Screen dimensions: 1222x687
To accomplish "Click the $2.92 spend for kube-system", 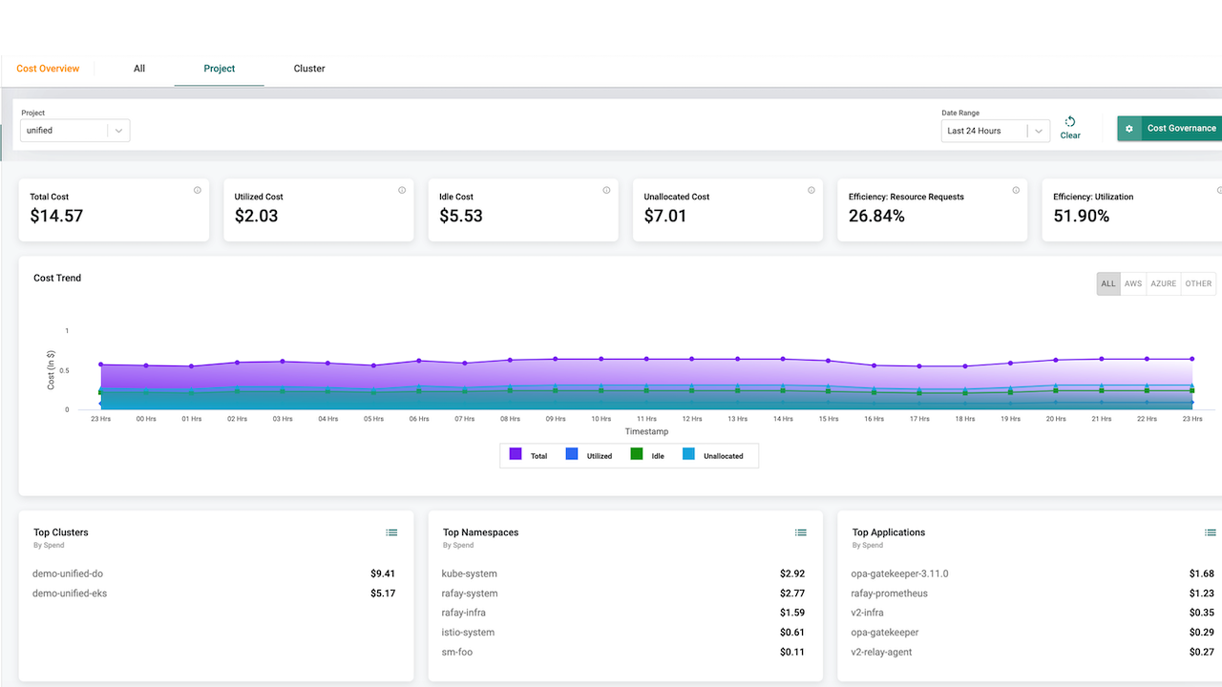I will click(x=792, y=573).
